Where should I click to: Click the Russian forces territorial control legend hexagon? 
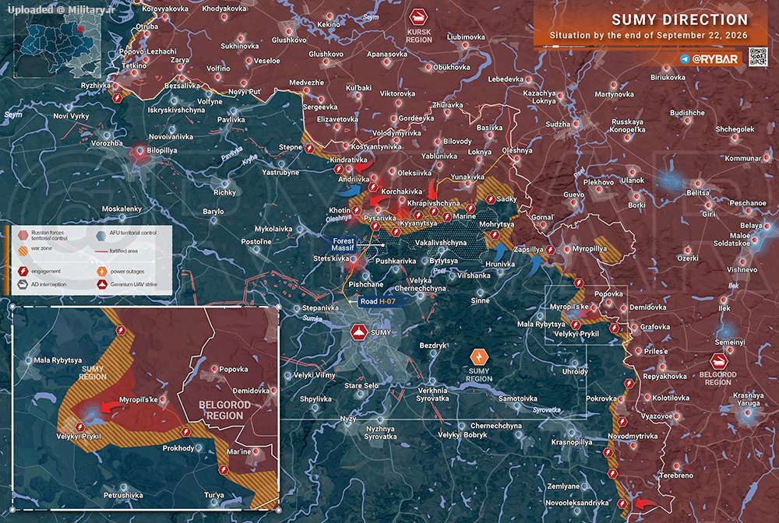[23, 235]
